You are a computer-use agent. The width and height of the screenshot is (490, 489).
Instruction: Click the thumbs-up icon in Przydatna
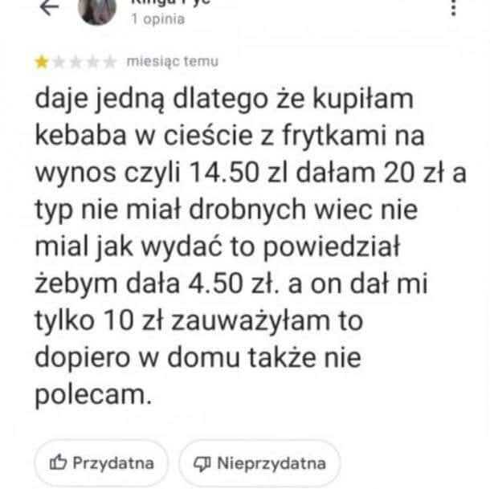[x=58, y=463]
